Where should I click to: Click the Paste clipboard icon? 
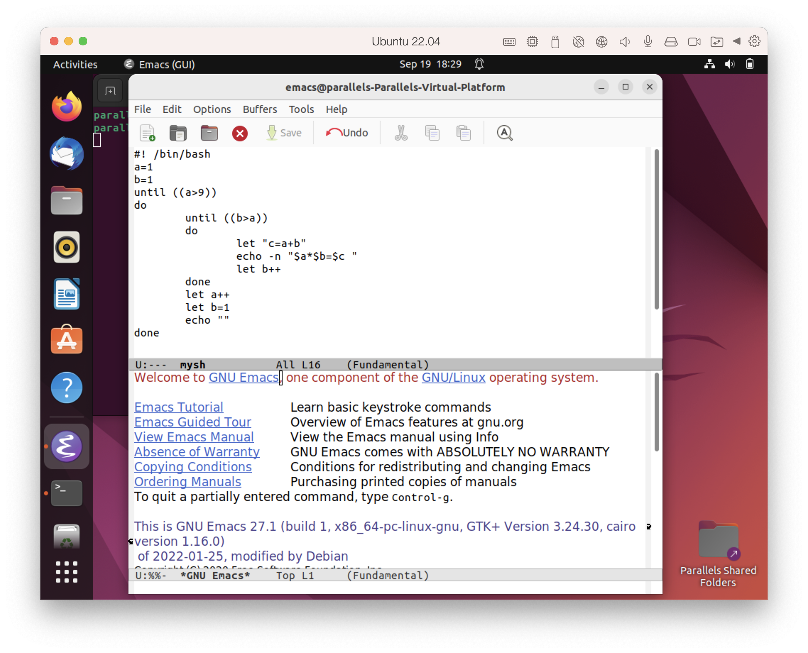(x=463, y=133)
